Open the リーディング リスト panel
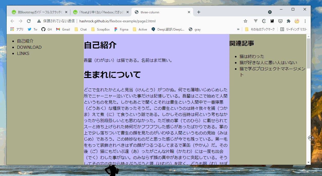Image resolution: width=322 pixels, height=176 pixels. coord(293,29)
